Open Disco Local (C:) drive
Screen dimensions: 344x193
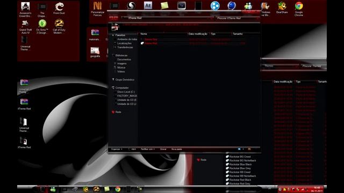click(x=126, y=92)
